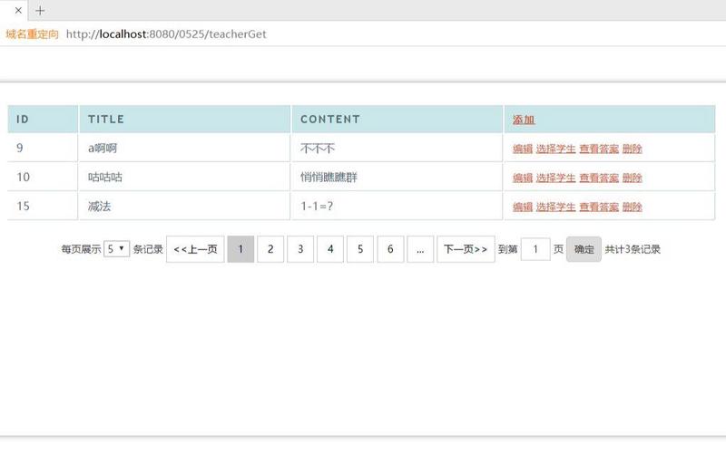The width and height of the screenshot is (726, 453).
Task: Click the ID cell 9
Action: [x=43, y=148]
